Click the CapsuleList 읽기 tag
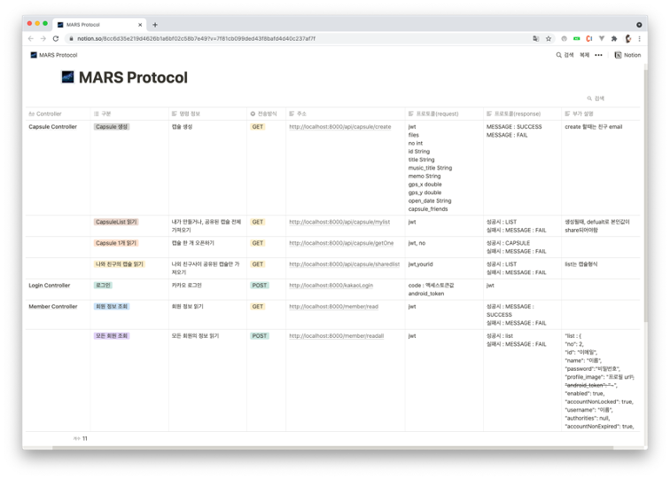The image size is (670, 479). point(116,222)
